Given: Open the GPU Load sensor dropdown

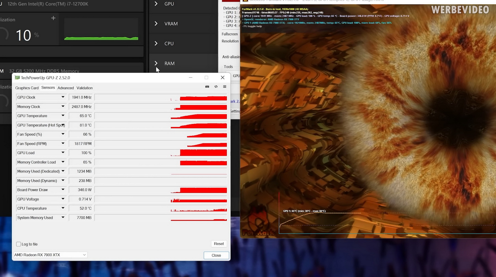Looking at the screenshot, I should (x=63, y=153).
